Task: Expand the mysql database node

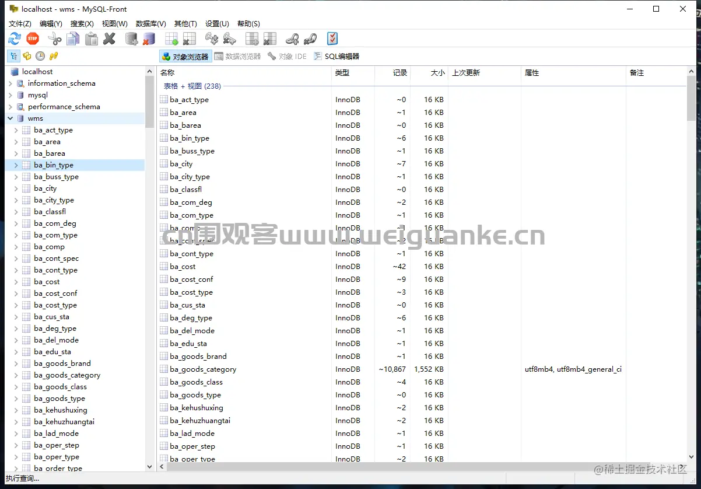Action: 10,95
